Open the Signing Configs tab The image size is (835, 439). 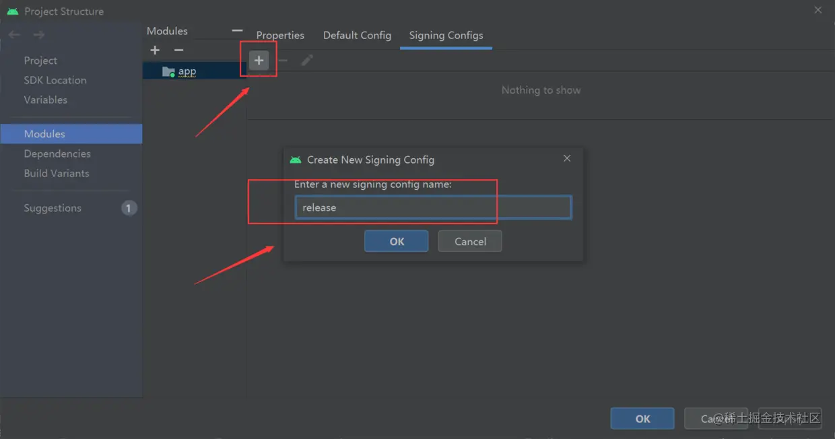pyautogui.click(x=446, y=35)
